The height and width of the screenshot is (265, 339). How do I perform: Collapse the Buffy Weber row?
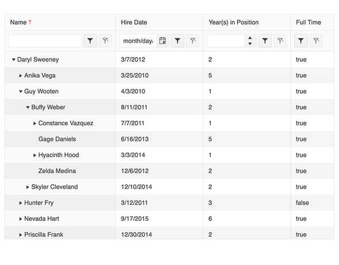(28, 107)
